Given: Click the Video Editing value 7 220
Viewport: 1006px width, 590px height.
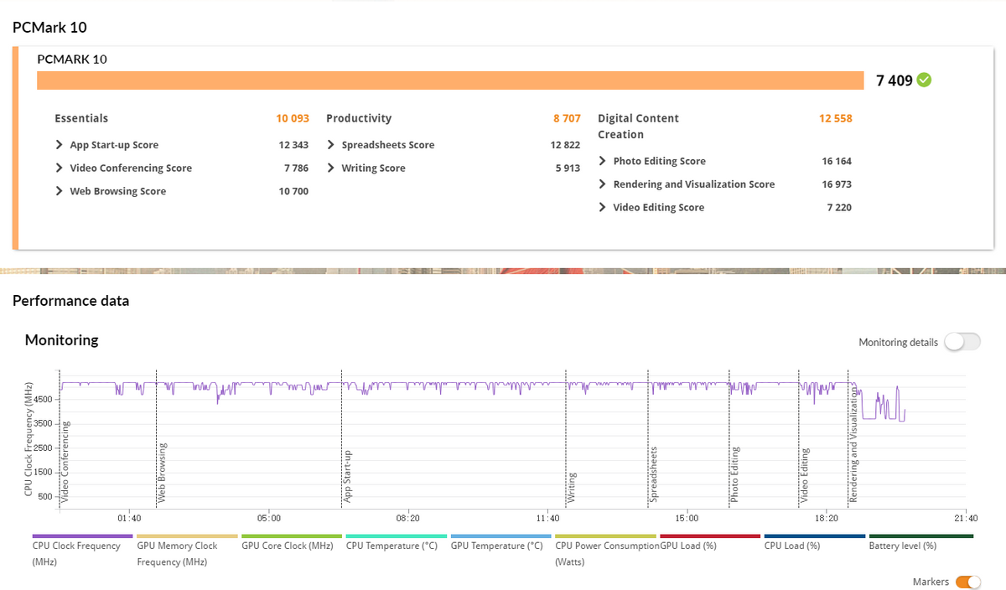Looking at the screenshot, I should pyautogui.click(x=839, y=207).
